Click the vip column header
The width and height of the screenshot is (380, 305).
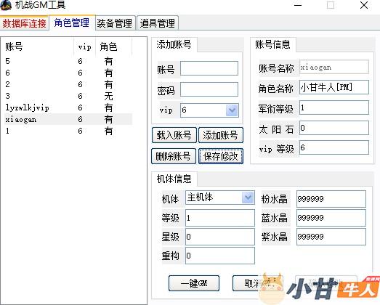click(85, 46)
